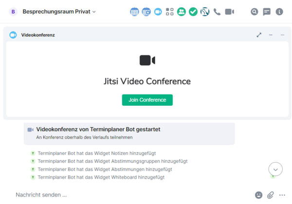
Task: Maximize the Videokonferenz widget with arrows icon
Action: (259, 35)
